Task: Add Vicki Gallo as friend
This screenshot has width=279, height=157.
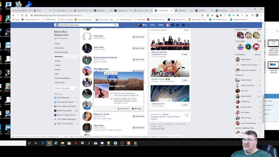Action: tap(139, 37)
